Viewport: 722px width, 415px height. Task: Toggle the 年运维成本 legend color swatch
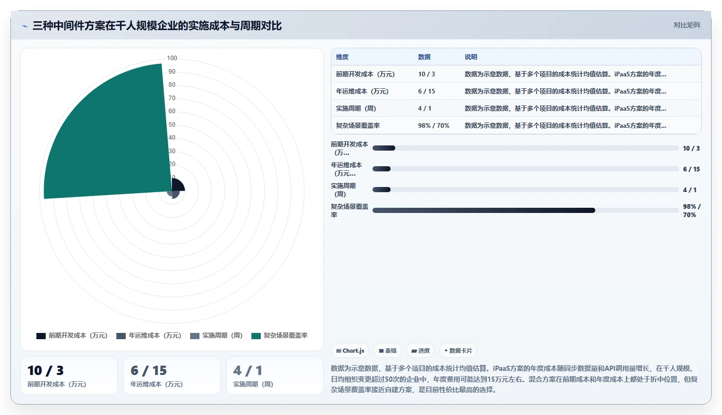pos(121,336)
